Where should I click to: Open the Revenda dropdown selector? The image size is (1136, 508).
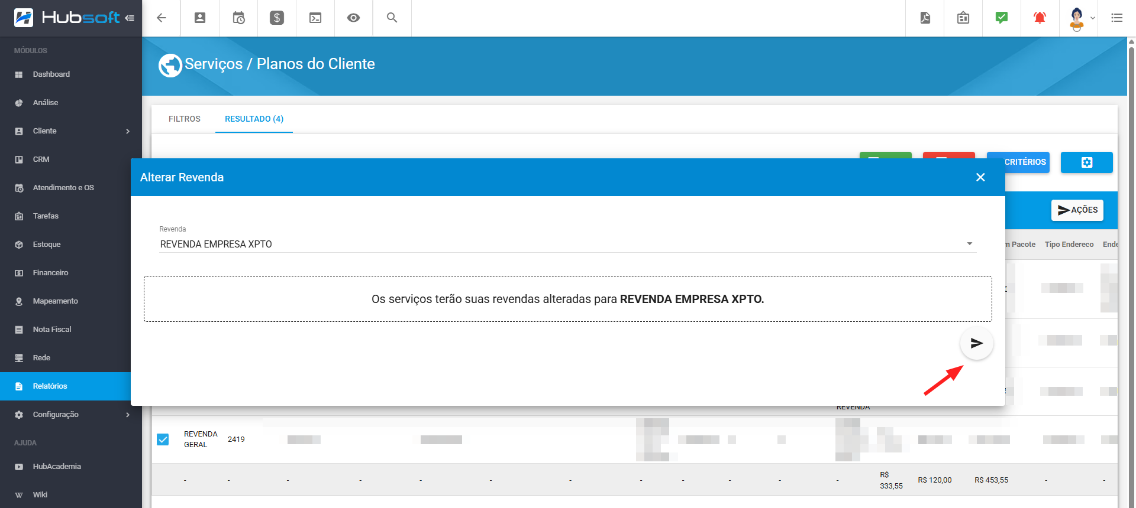coord(567,244)
